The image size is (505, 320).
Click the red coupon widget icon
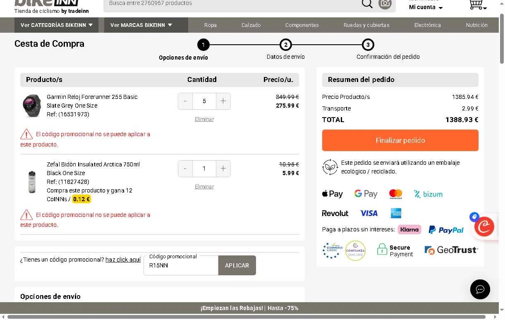click(484, 226)
